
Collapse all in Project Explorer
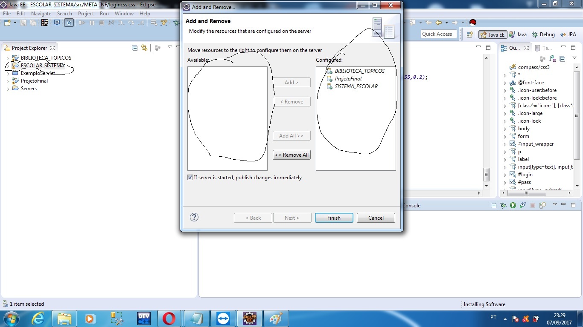click(135, 48)
